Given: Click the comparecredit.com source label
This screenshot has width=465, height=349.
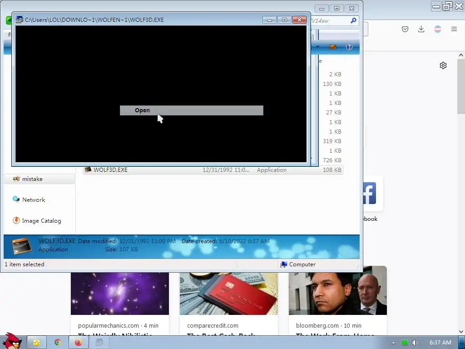Looking at the screenshot, I should 213,325.
